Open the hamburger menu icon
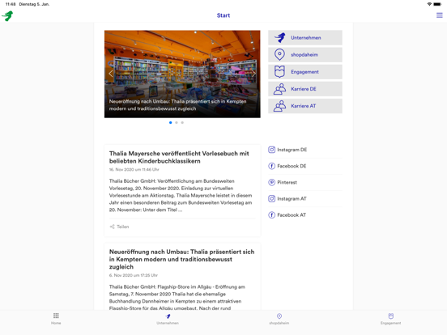Image resolution: width=447 pixels, height=335 pixels. coord(439,15)
